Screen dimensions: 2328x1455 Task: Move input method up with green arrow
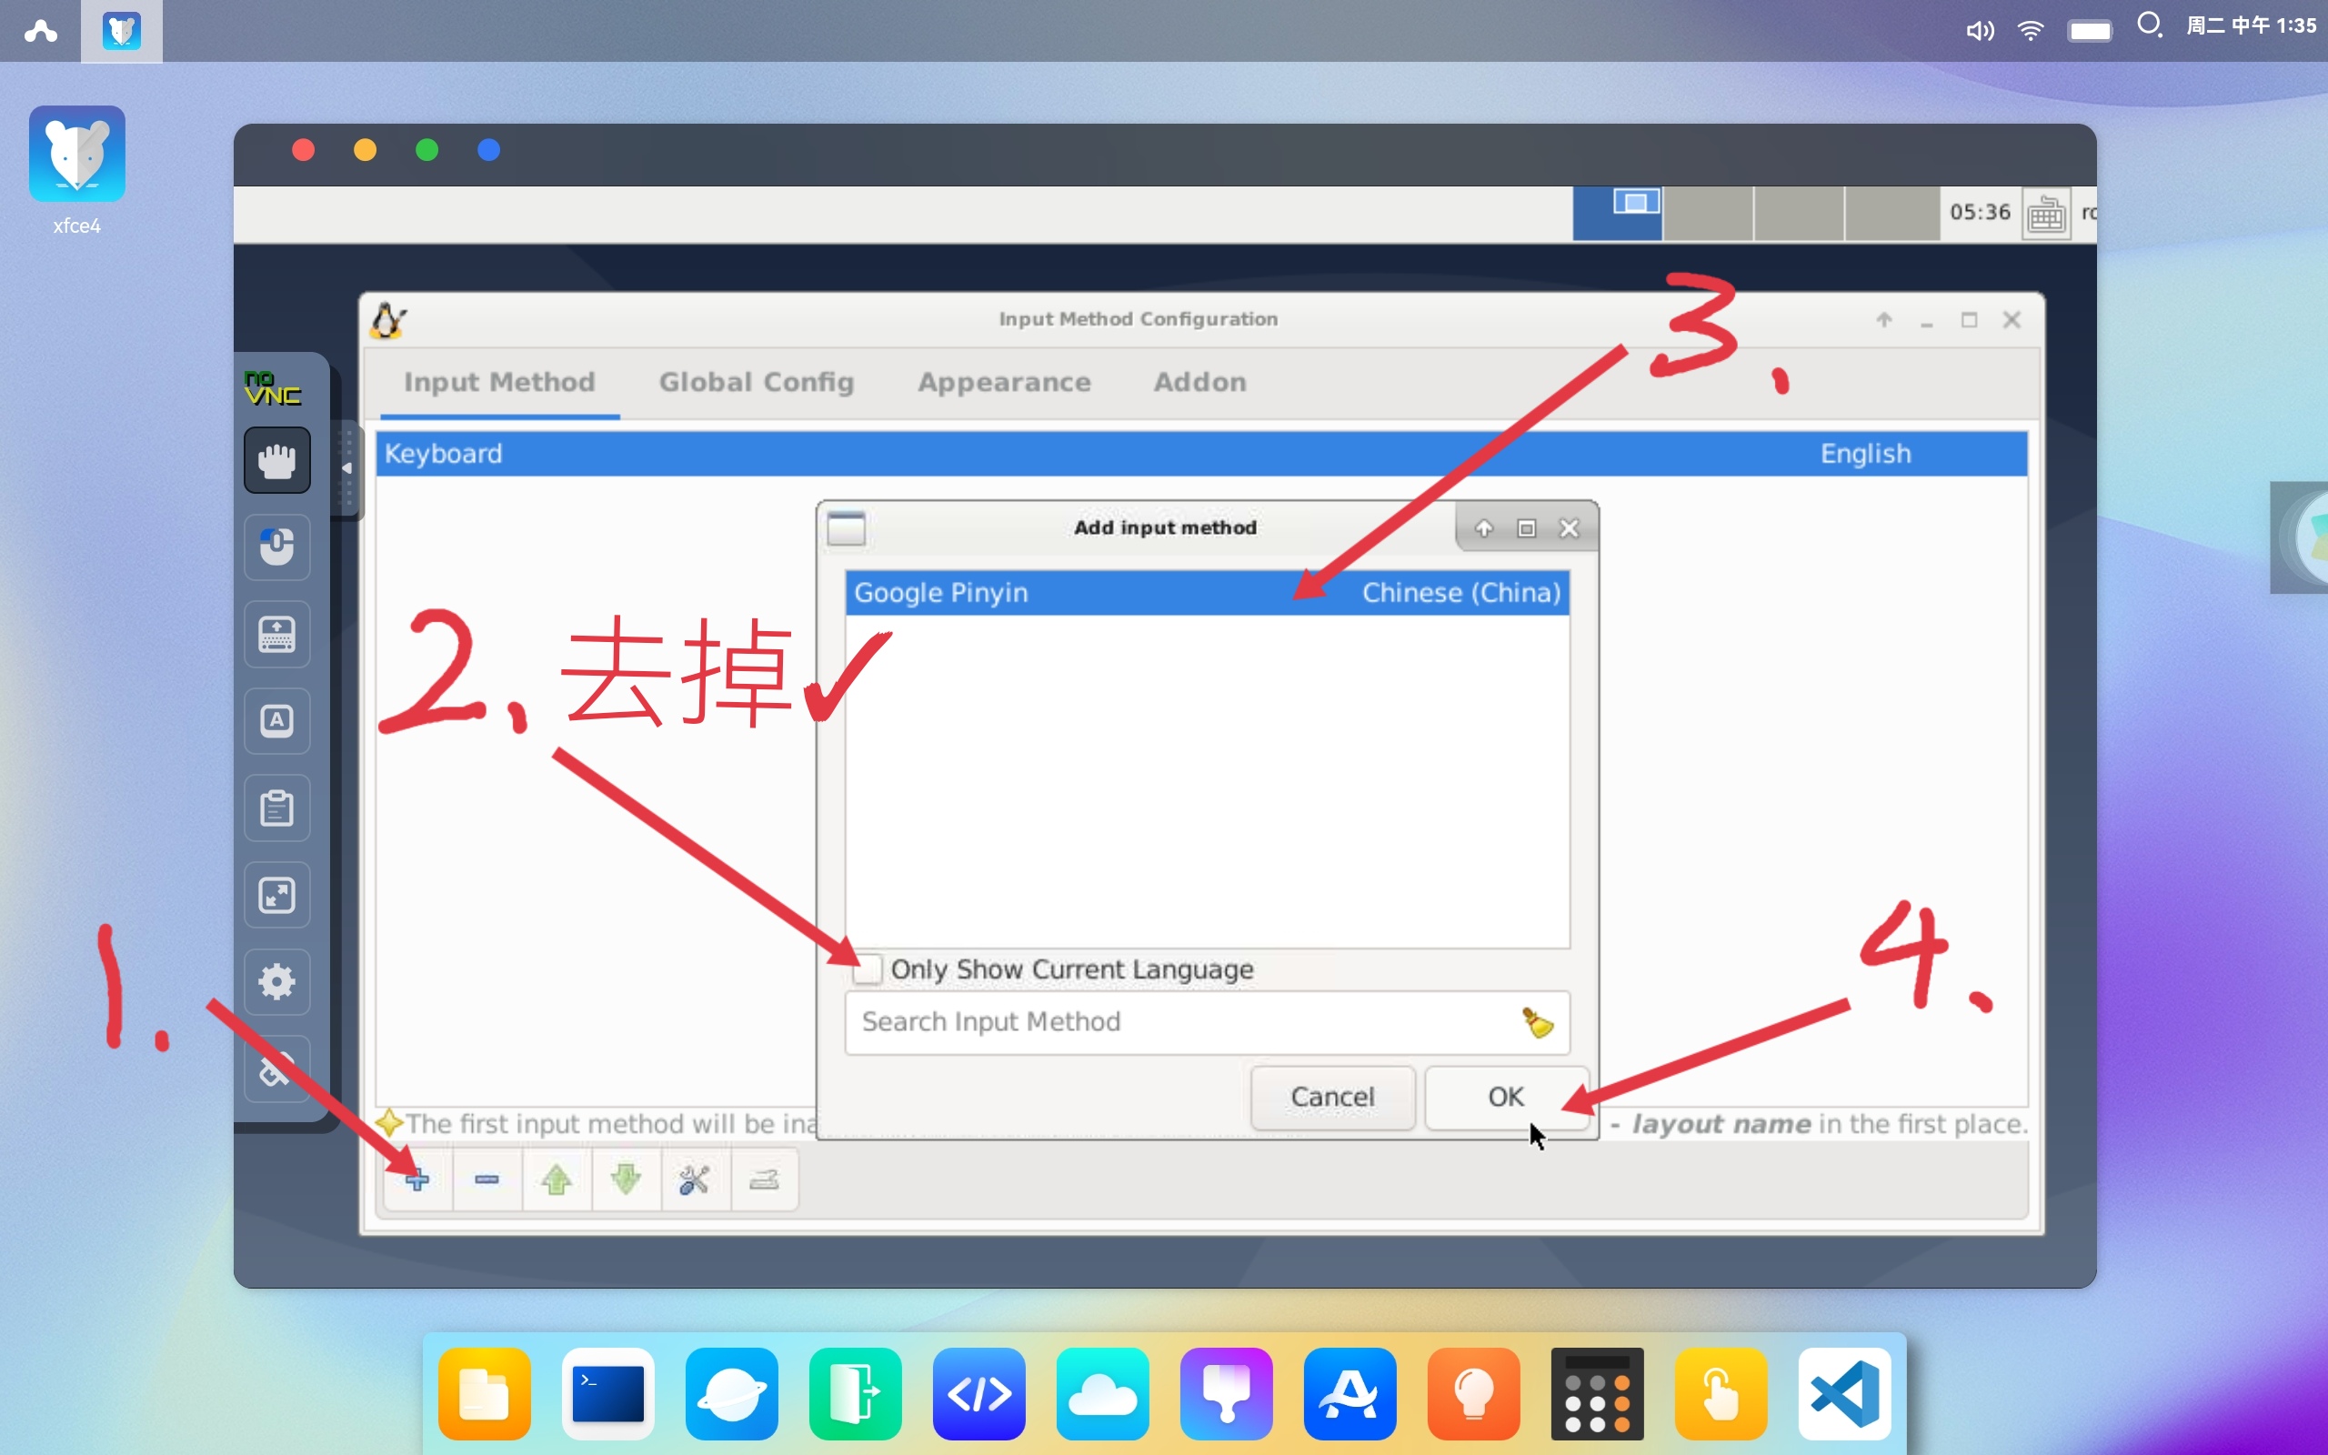556,1179
